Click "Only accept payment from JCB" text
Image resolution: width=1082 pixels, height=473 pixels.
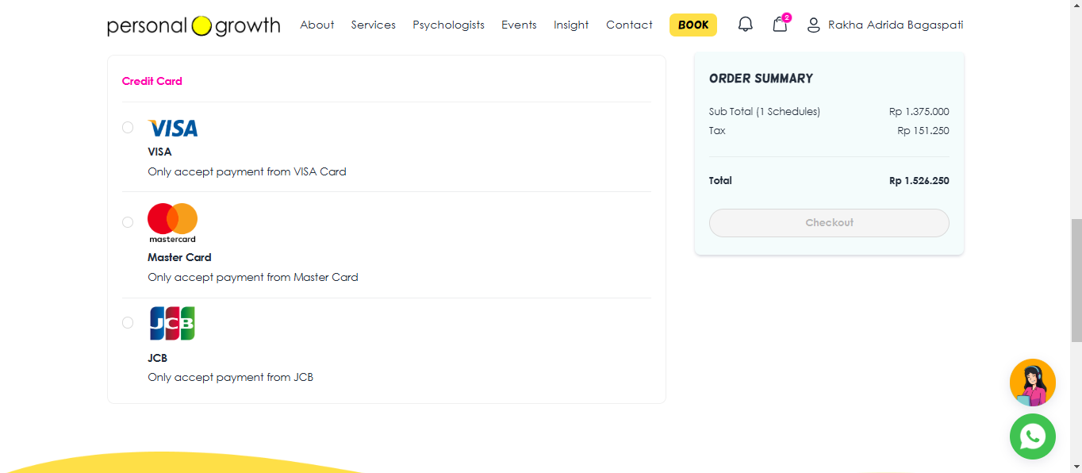230,377
